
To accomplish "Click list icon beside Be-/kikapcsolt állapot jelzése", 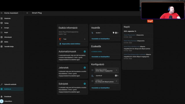I will click(92, 81).
